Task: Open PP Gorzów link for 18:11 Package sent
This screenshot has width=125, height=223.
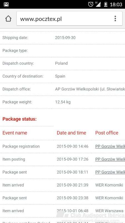Action: [x=110, y=172]
